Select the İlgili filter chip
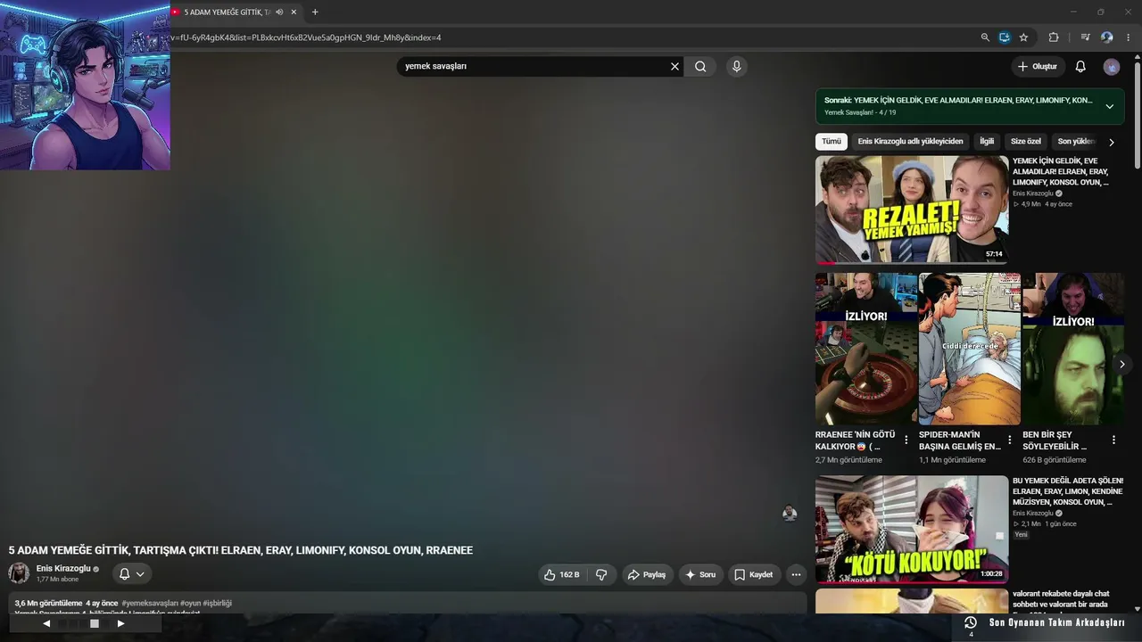This screenshot has width=1142, height=642. click(x=987, y=142)
